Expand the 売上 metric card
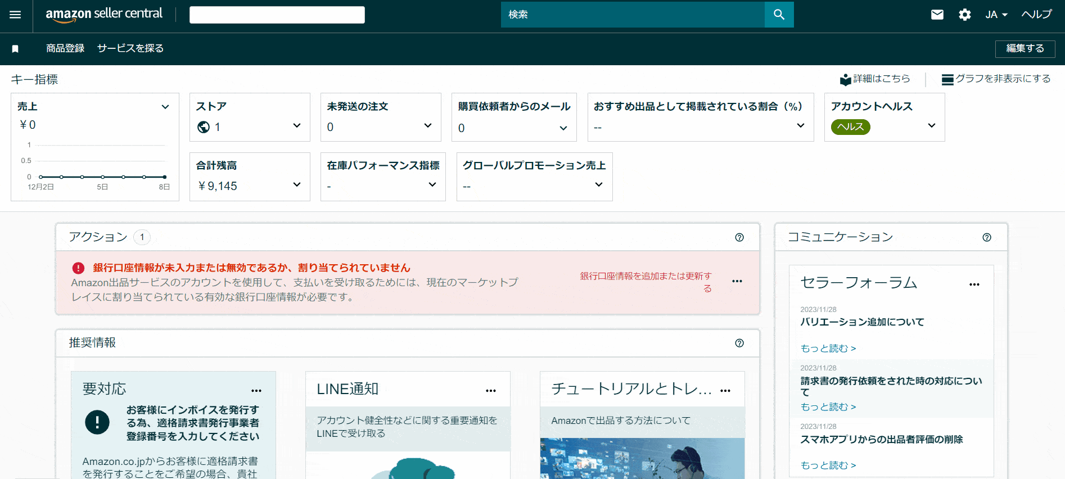 click(165, 107)
